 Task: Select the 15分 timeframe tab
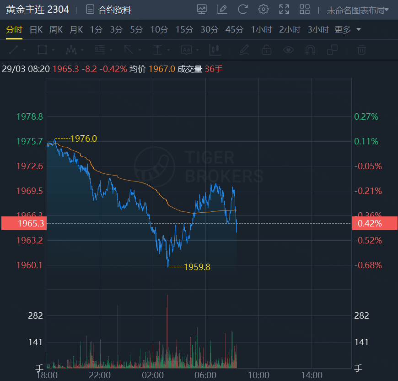184,30
